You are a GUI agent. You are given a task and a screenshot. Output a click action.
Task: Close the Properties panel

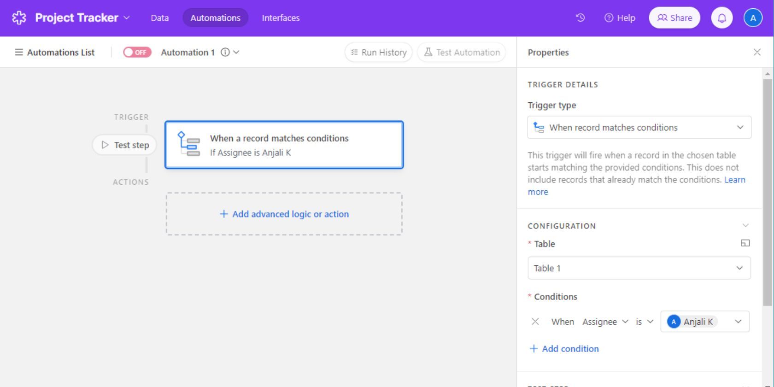pyautogui.click(x=757, y=53)
